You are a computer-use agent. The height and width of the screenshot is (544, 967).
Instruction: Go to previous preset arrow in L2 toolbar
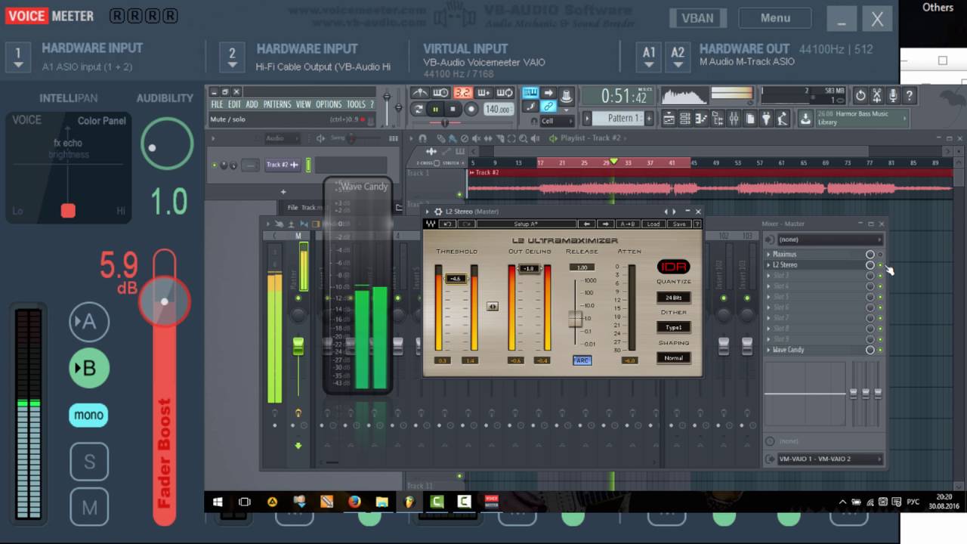point(586,224)
